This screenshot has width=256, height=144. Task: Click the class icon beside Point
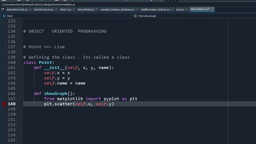pyautogui.click(x=4, y=16)
